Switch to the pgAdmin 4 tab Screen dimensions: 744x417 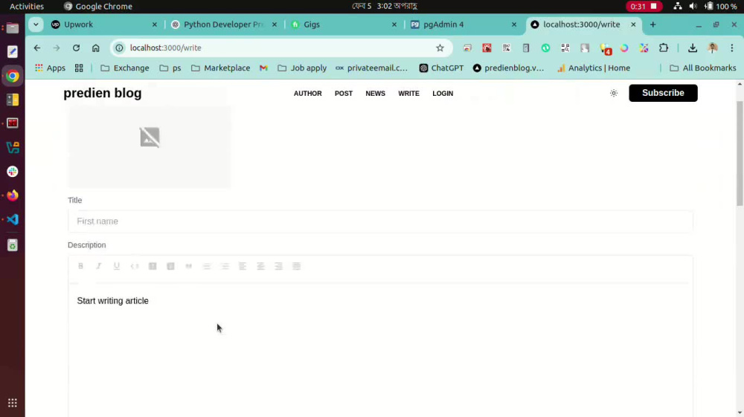coord(463,25)
